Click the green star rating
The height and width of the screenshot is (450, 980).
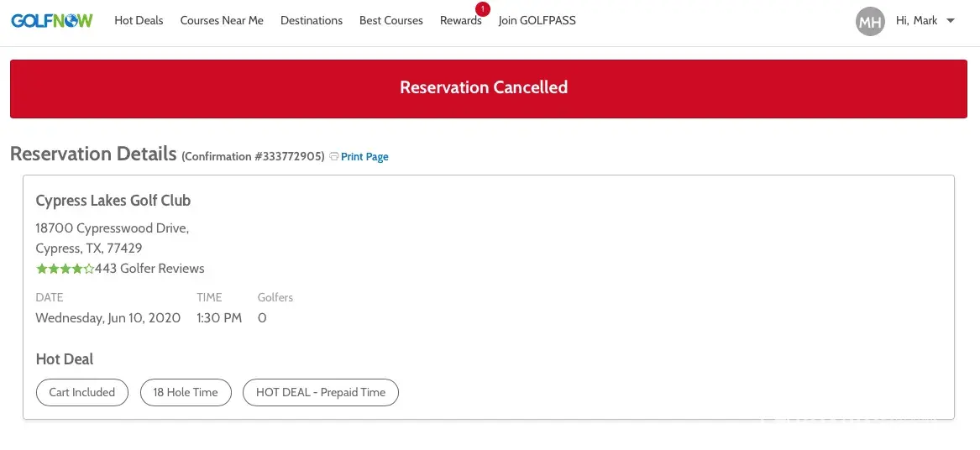pyautogui.click(x=65, y=269)
